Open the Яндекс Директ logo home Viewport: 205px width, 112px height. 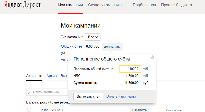point(22,5)
